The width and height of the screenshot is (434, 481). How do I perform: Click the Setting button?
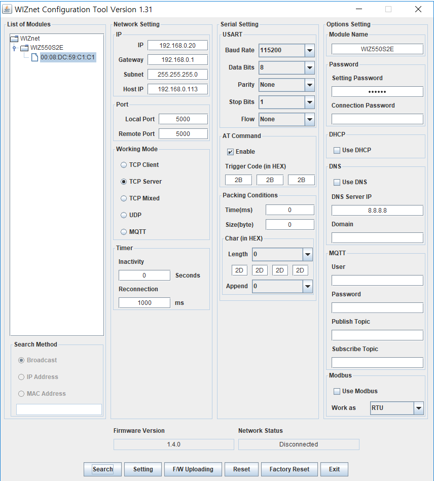coord(143,469)
